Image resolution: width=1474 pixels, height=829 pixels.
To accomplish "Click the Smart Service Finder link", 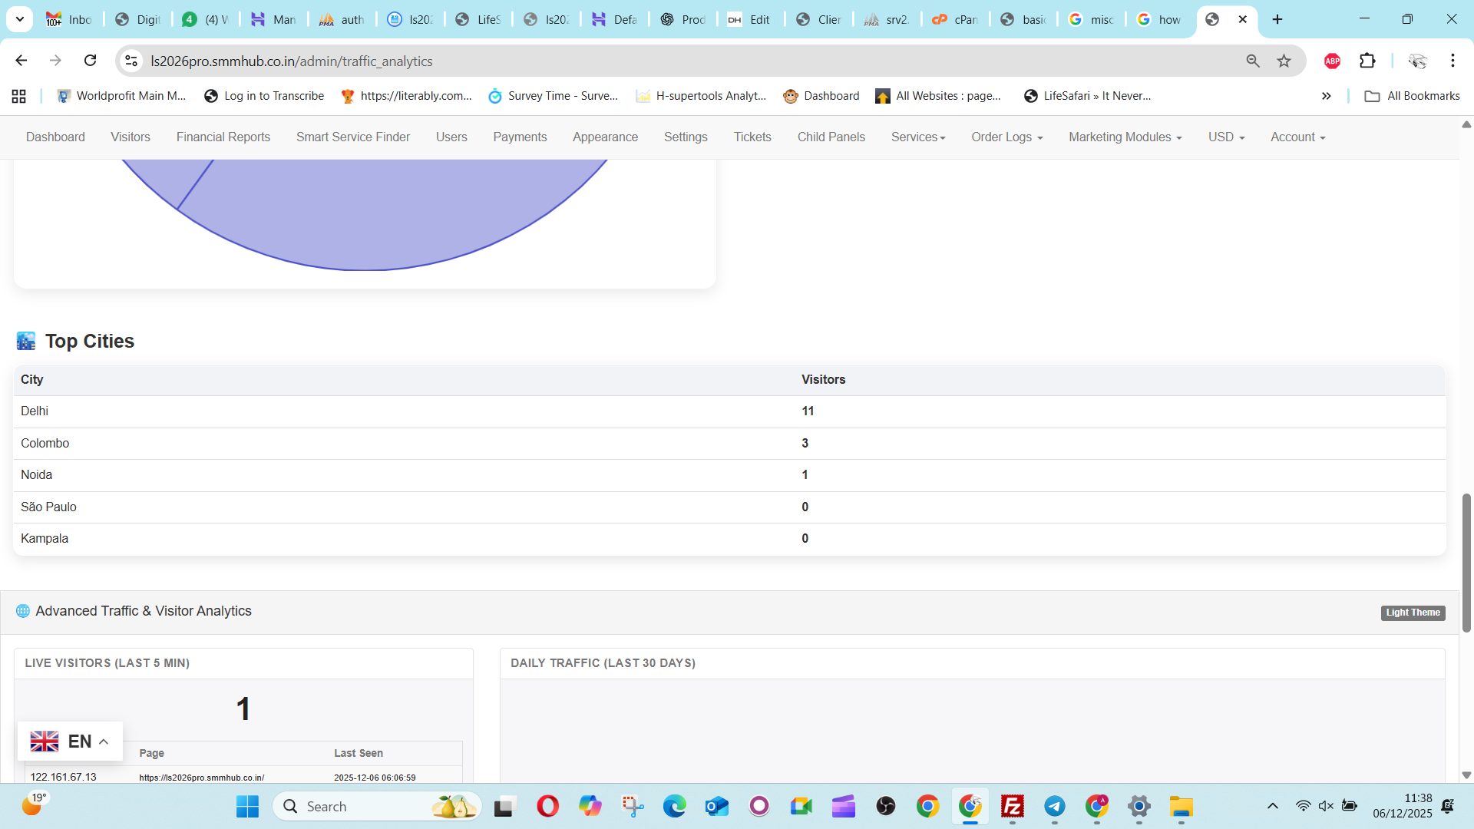I will (352, 137).
